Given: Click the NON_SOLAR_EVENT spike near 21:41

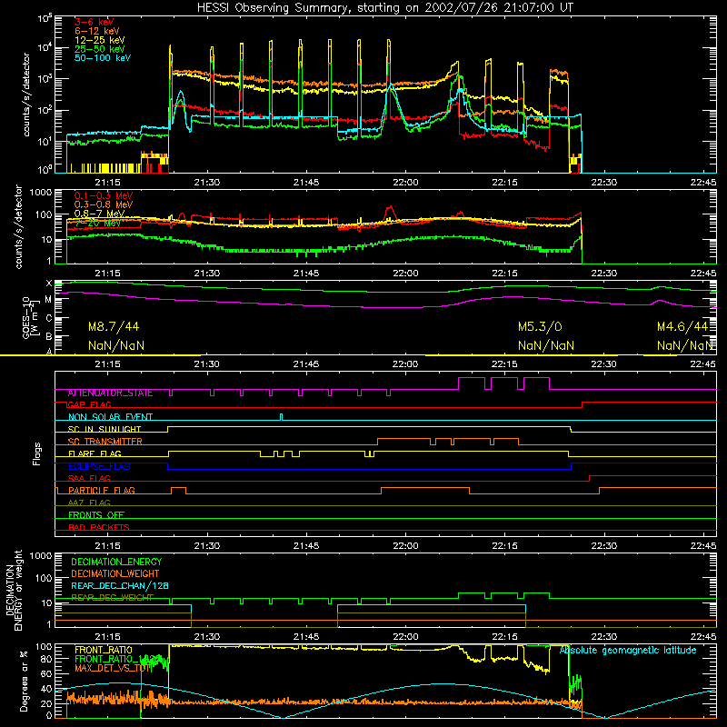Looking at the screenshot, I should coord(281,416).
